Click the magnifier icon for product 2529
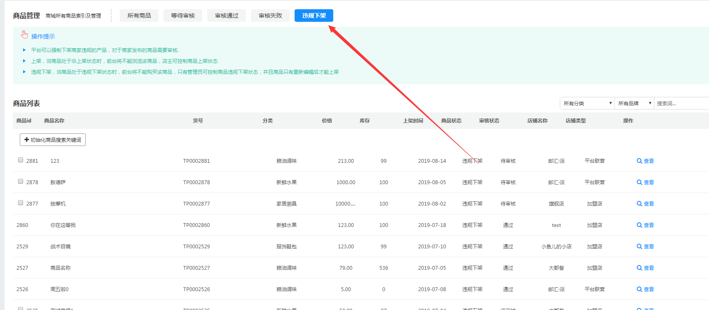 tap(639, 247)
